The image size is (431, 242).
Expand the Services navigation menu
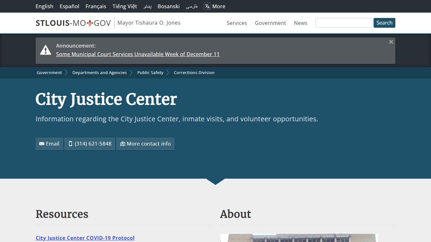point(236,23)
